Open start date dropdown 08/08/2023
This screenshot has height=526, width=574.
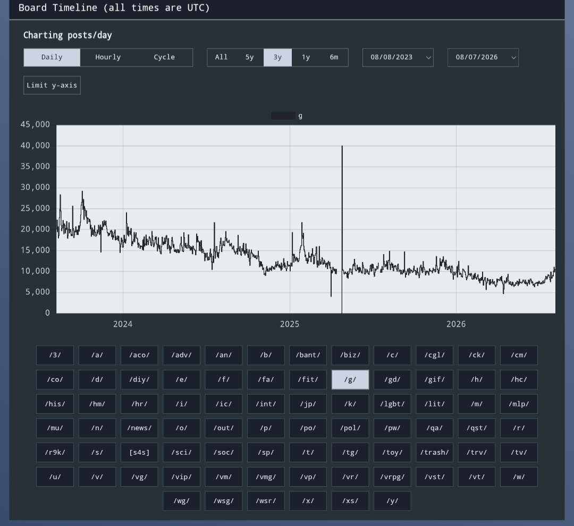pos(398,57)
